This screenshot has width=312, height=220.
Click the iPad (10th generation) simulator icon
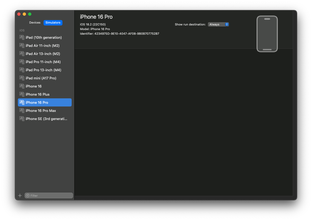[22, 37]
